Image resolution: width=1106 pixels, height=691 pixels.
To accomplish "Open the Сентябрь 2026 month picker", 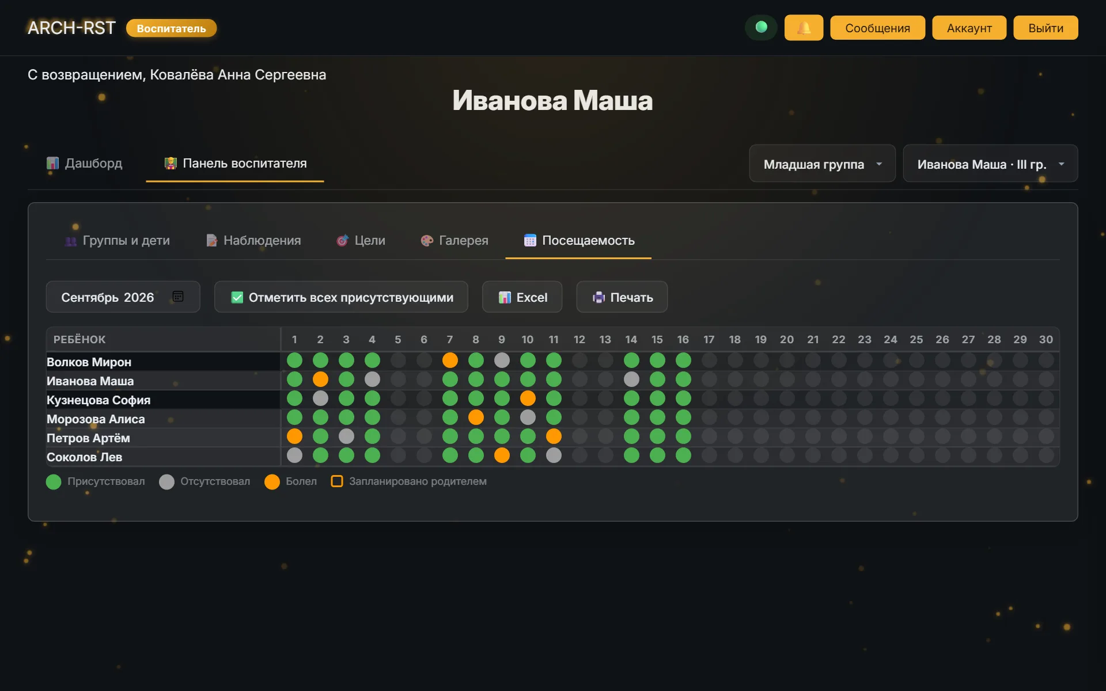I will coord(123,297).
